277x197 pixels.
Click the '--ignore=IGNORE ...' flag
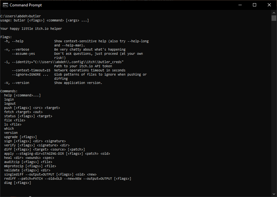30,74
